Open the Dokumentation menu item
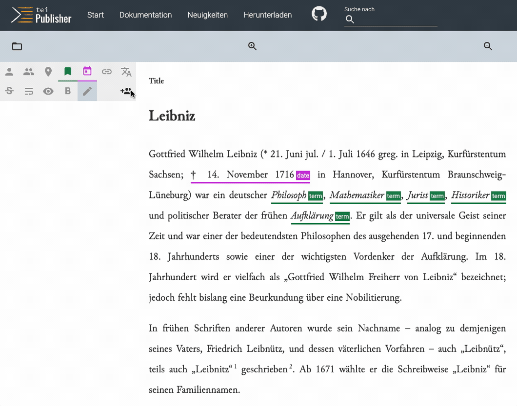Viewport: 517px width, 406px height. [145, 15]
